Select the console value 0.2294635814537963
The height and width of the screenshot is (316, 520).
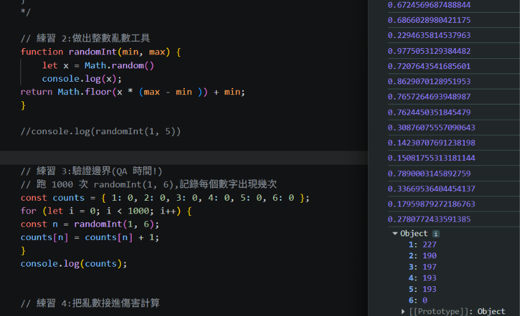click(429, 35)
